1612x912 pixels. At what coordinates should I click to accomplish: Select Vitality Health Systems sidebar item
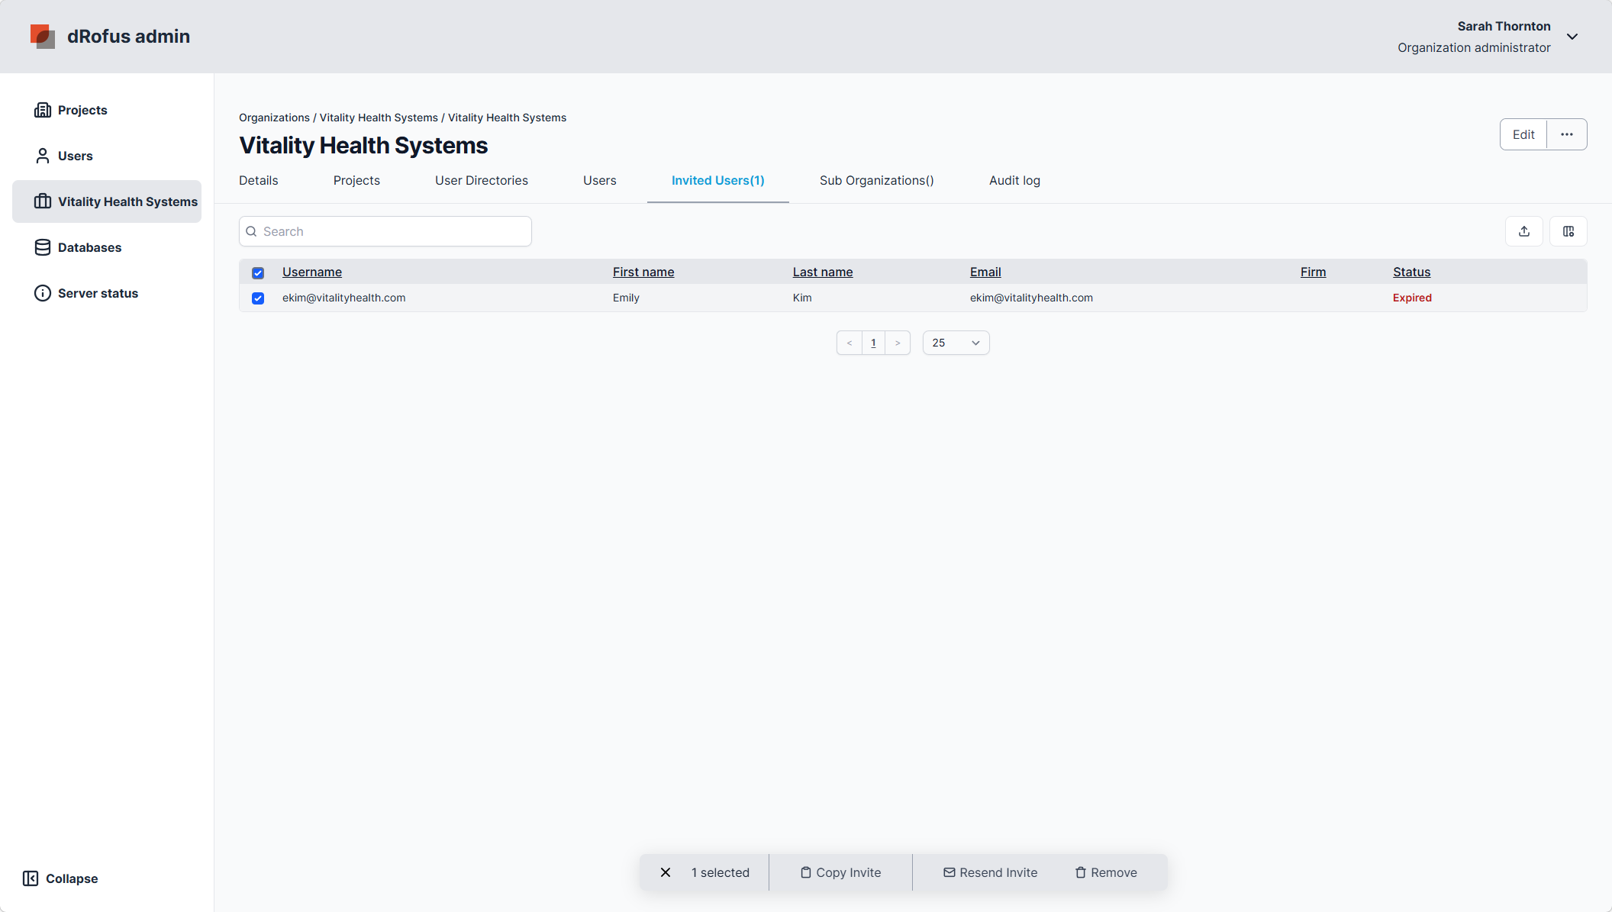pyautogui.click(x=107, y=201)
